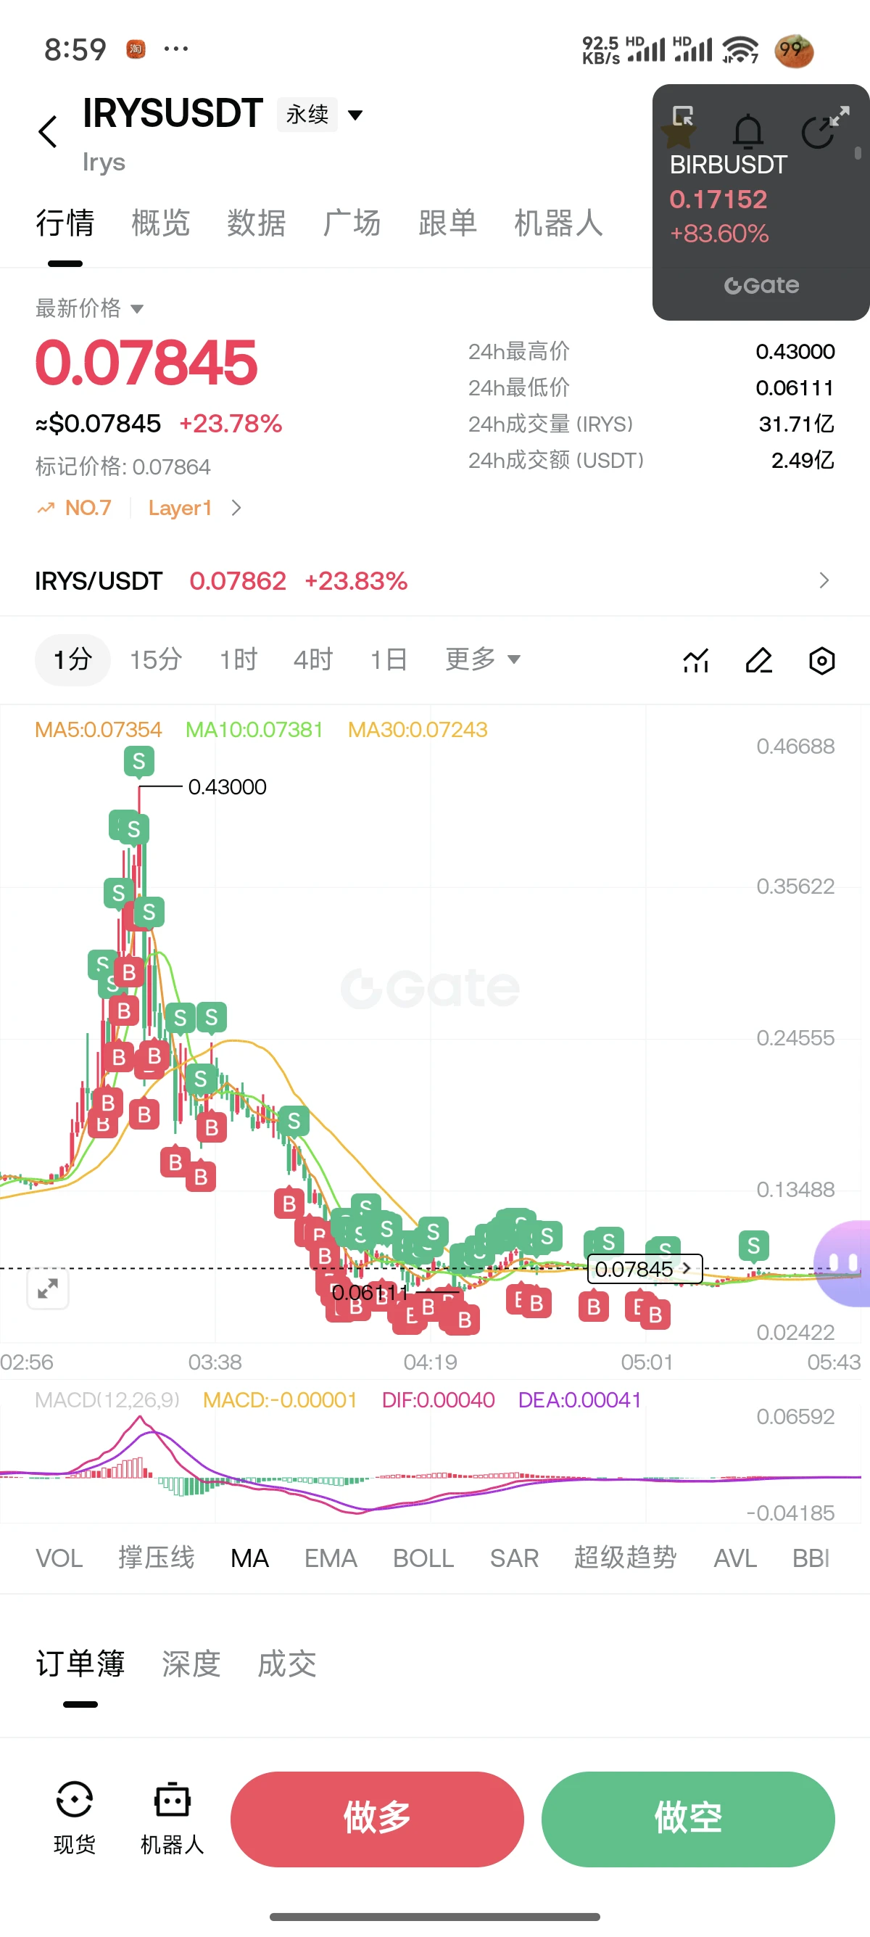Viewport: 870px width, 1937px height.
Task: Toggle the 撑压线 indicator
Action: [x=157, y=1558]
